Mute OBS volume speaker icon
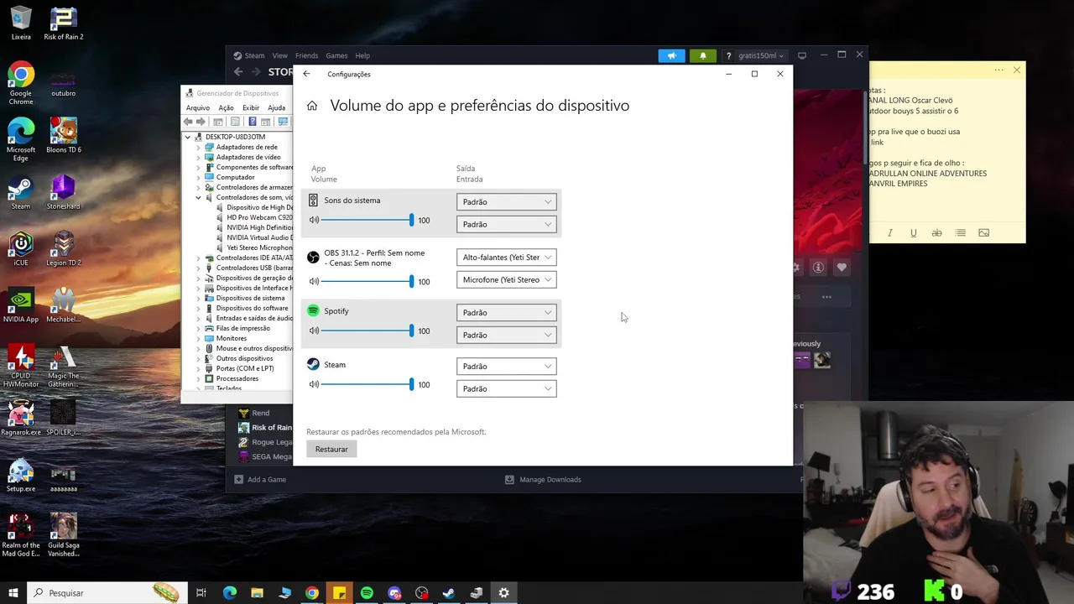Image resolution: width=1074 pixels, height=604 pixels. click(314, 281)
